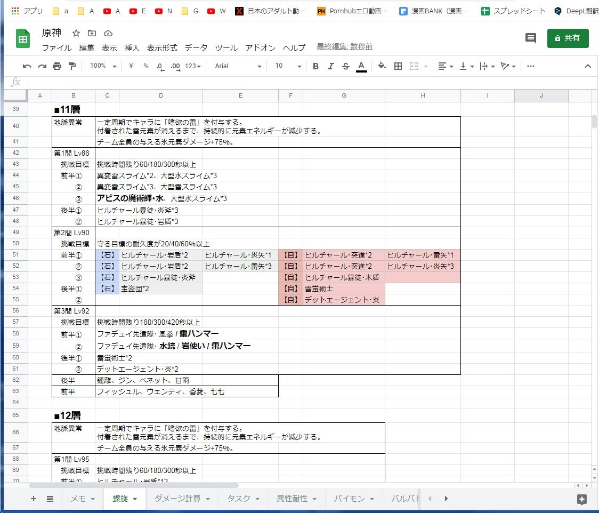
Task: Toggle bold formatting
Action: [315, 66]
